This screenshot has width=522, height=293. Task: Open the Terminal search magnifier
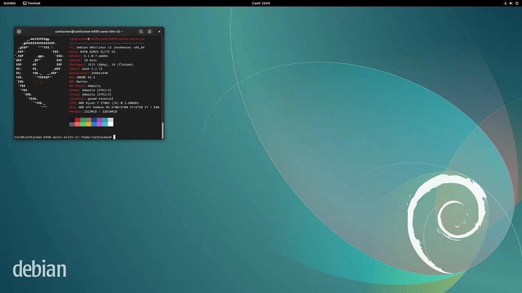coord(141,31)
